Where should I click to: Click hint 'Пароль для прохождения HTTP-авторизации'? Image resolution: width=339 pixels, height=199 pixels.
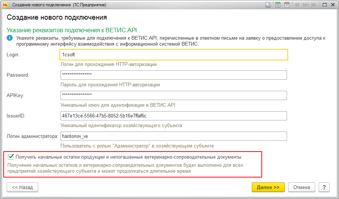coord(110,84)
